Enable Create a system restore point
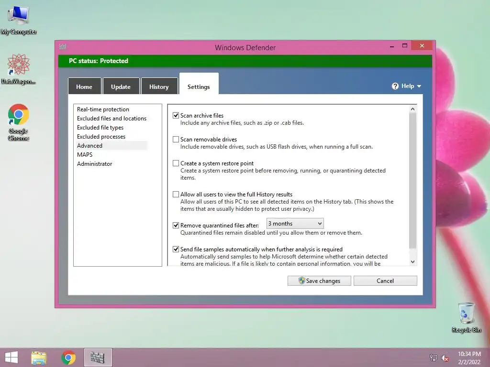 click(x=176, y=163)
